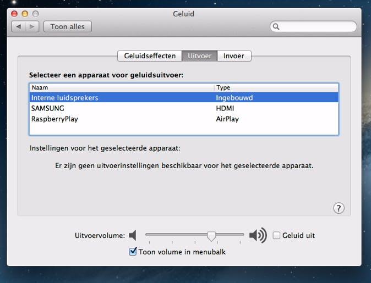The width and height of the screenshot is (371, 283).
Task: Select the RaspberryPlay AirPlay device
Action: (x=184, y=119)
